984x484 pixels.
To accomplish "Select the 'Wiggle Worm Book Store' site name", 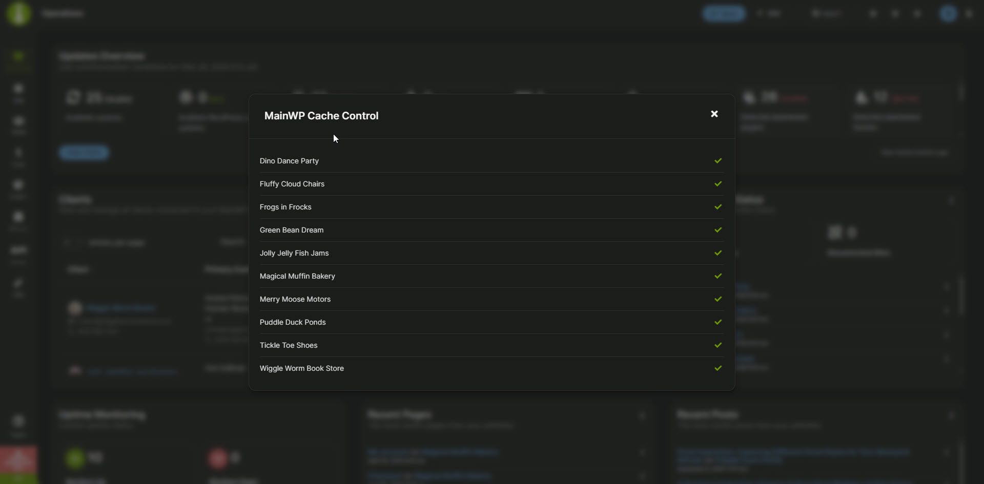I will tap(302, 368).
